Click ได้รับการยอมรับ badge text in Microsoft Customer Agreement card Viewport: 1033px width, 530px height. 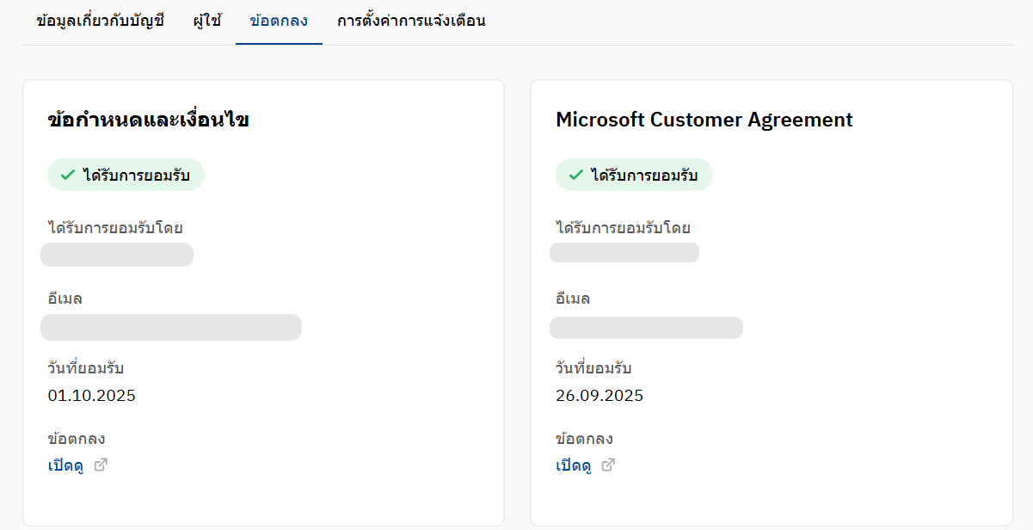click(644, 175)
